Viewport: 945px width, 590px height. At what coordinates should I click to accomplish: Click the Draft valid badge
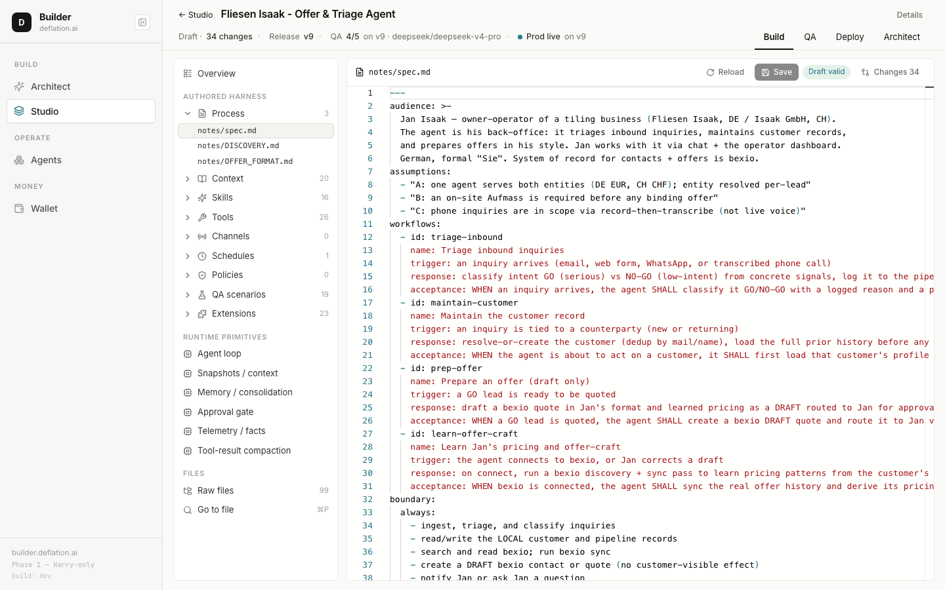[826, 72]
